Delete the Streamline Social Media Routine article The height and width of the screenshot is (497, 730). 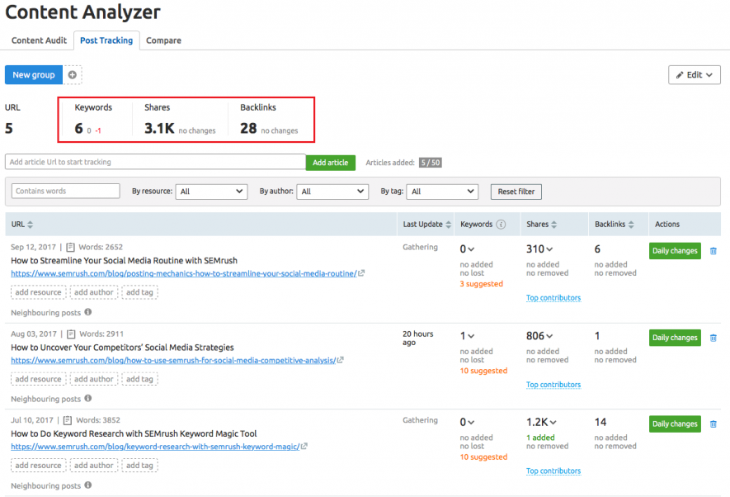pyautogui.click(x=713, y=251)
